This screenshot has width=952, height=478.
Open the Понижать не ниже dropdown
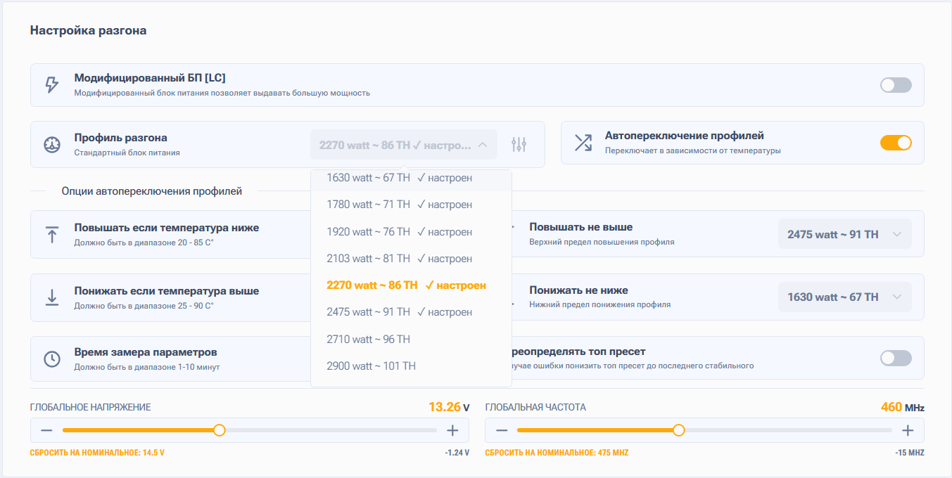(x=844, y=297)
